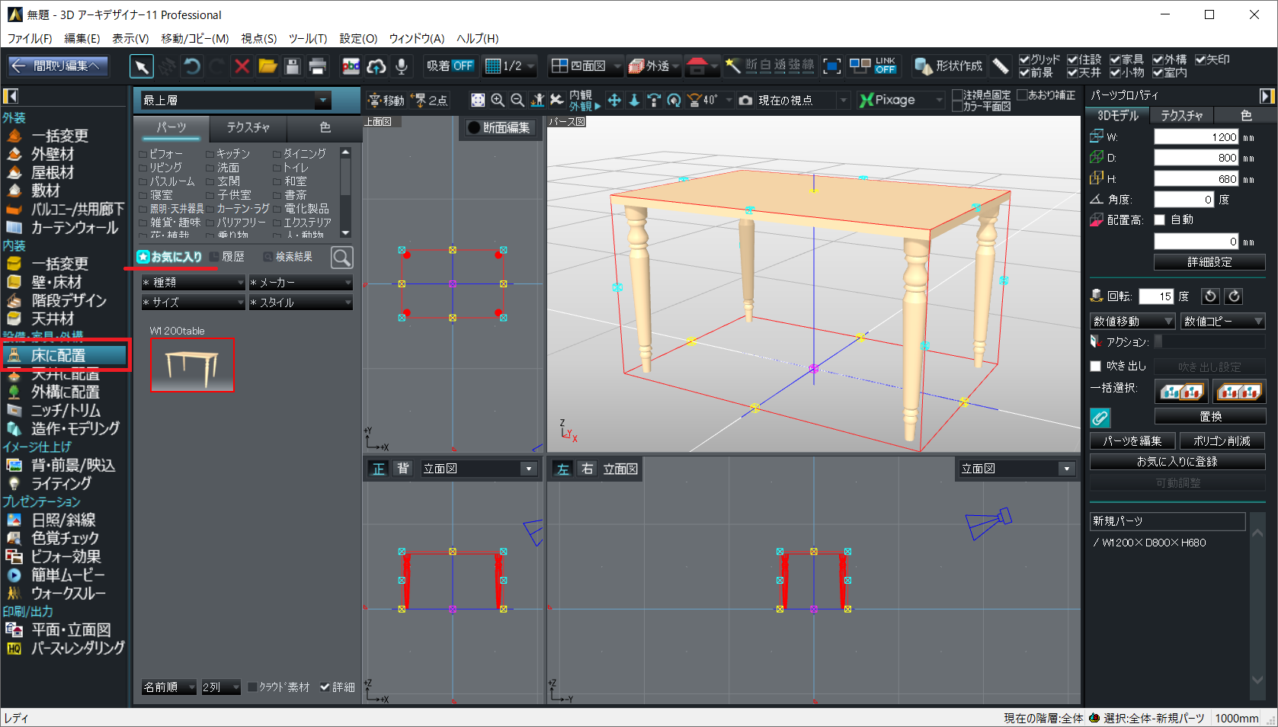Select the arrow pointer tool
Screen dimensions: 1278x727
[142, 67]
